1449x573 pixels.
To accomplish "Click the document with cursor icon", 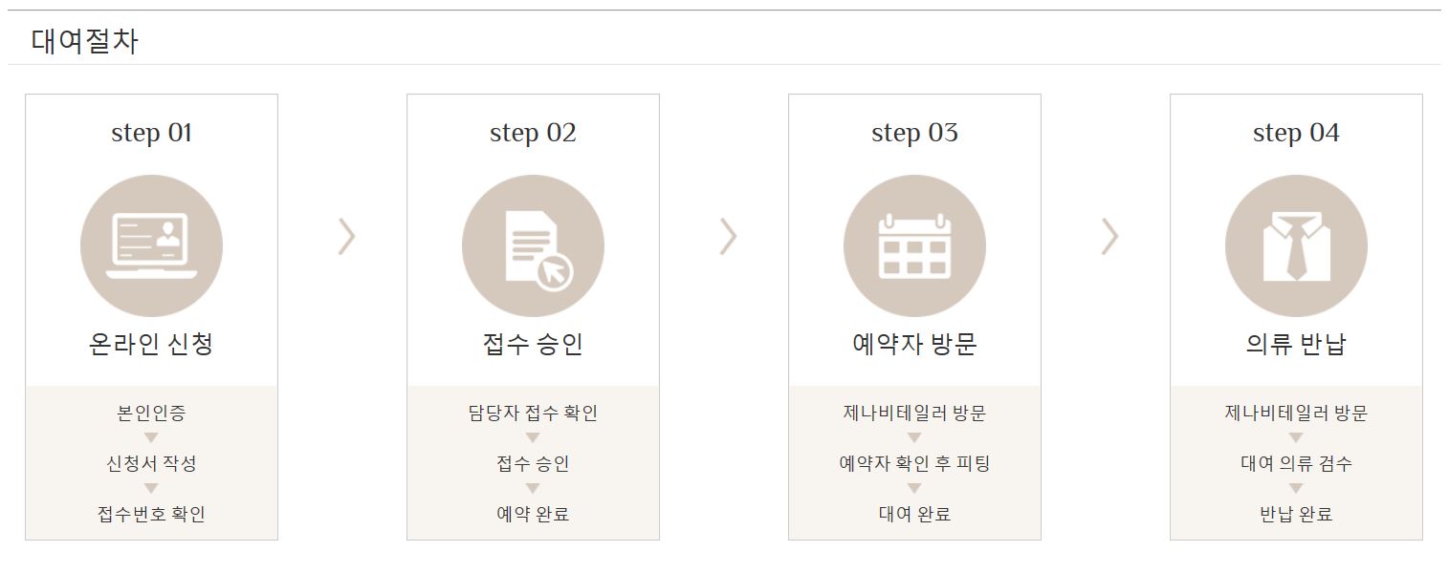I will pyautogui.click(x=533, y=245).
